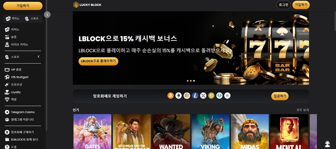Screen dimensions: 336x149
Task: Open the live support headset icon
Action: [x=327, y=144]
